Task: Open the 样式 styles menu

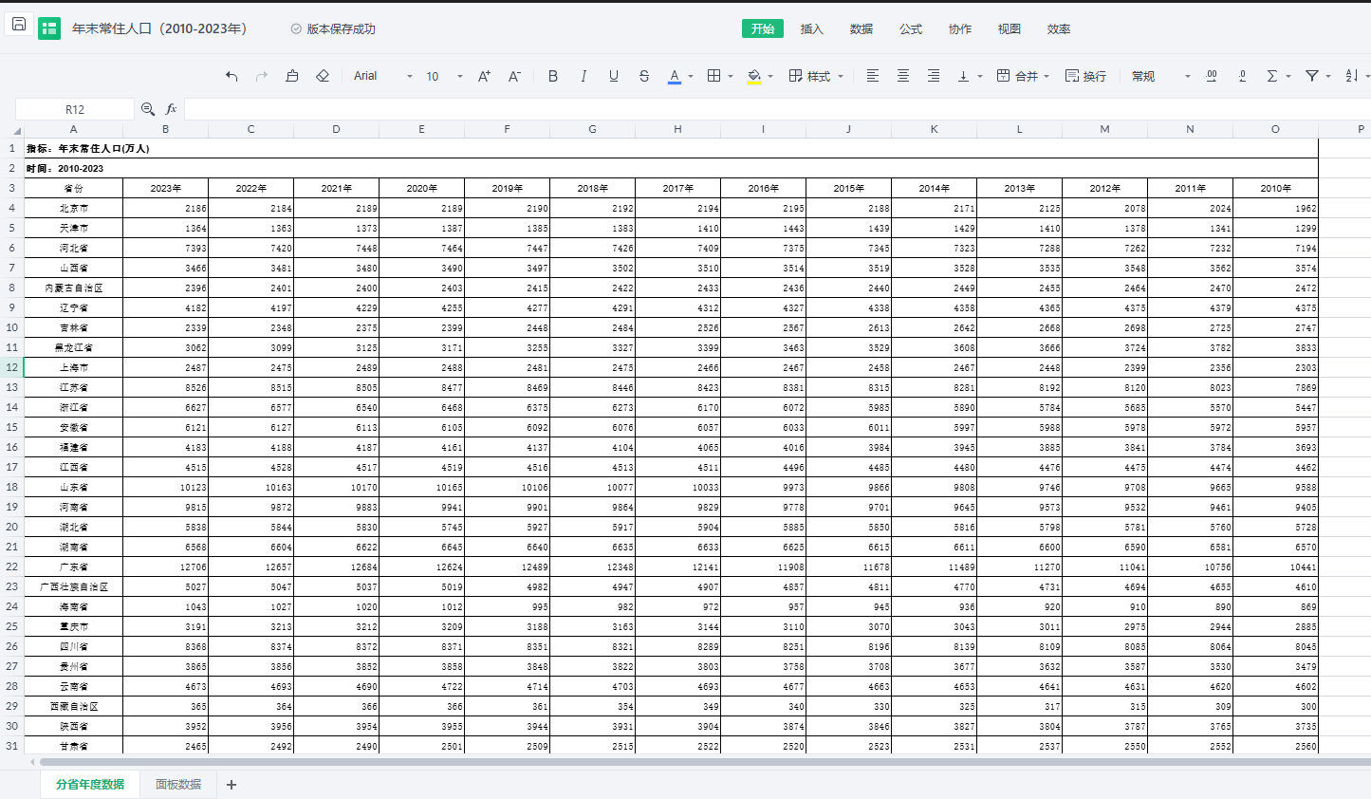Action: pos(816,76)
